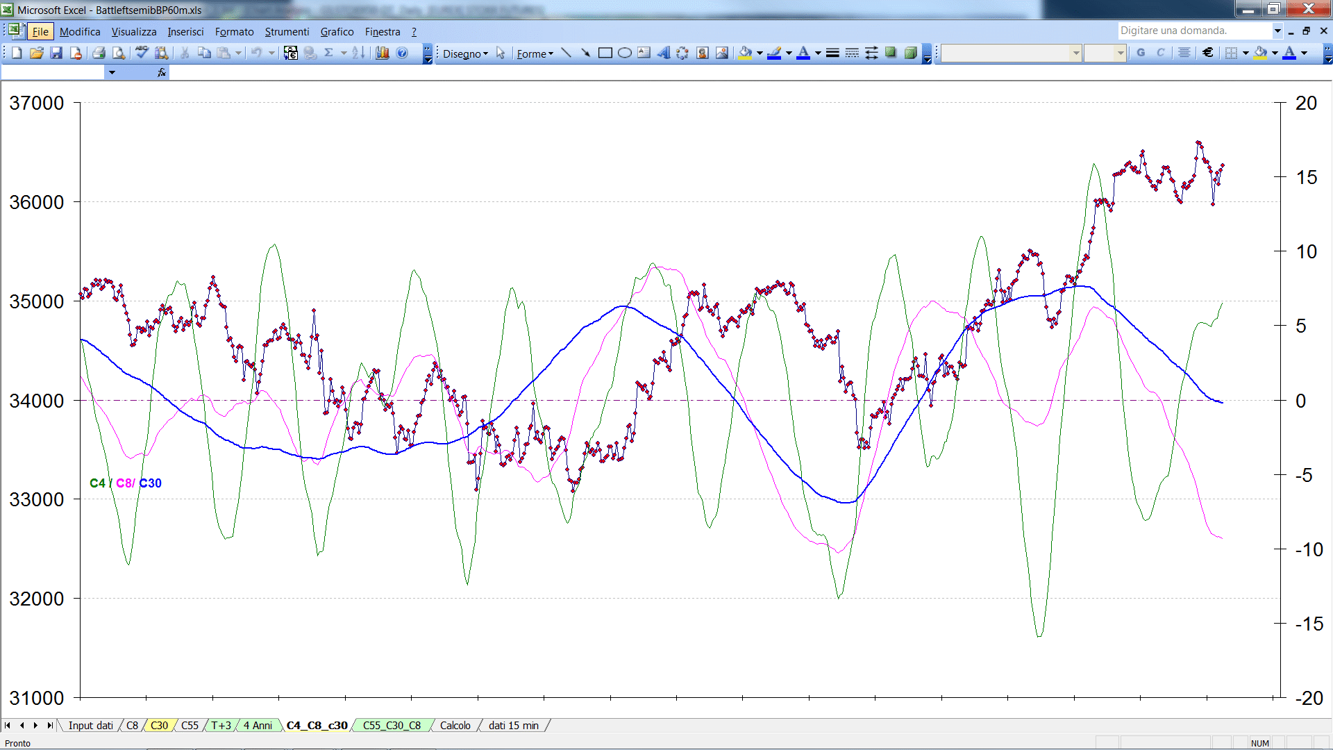This screenshot has height=750, width=1333.
Task: Open the Font name combo box
Action: [x=1011, y=53]
